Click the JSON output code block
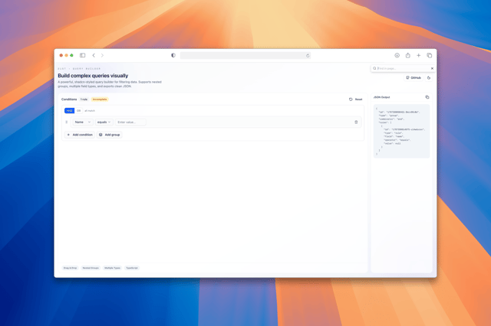 401,131
